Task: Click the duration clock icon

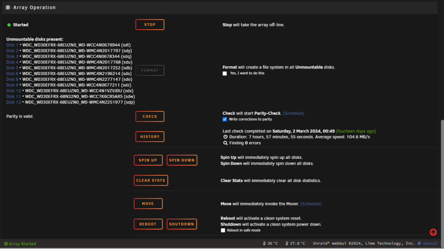Action: tap(226, 137)
